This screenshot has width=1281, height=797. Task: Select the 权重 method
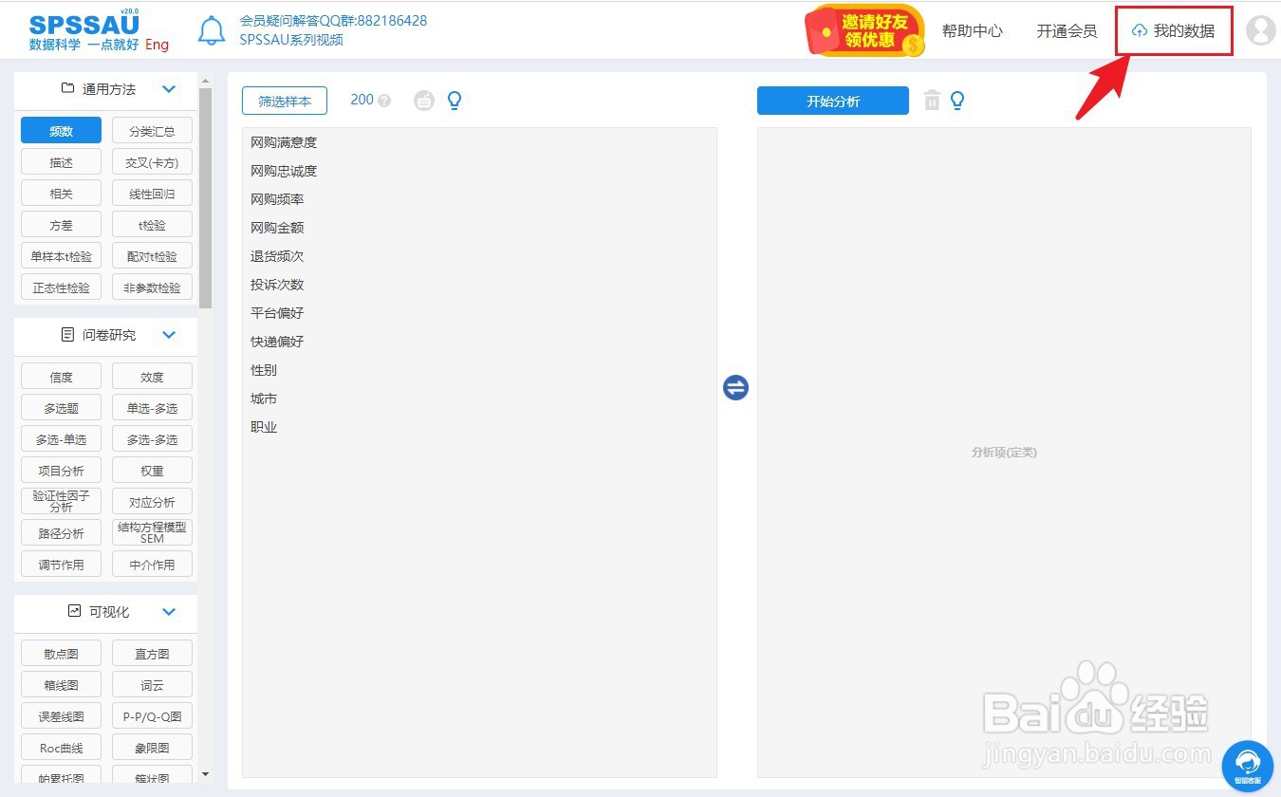tap(152, 471)
